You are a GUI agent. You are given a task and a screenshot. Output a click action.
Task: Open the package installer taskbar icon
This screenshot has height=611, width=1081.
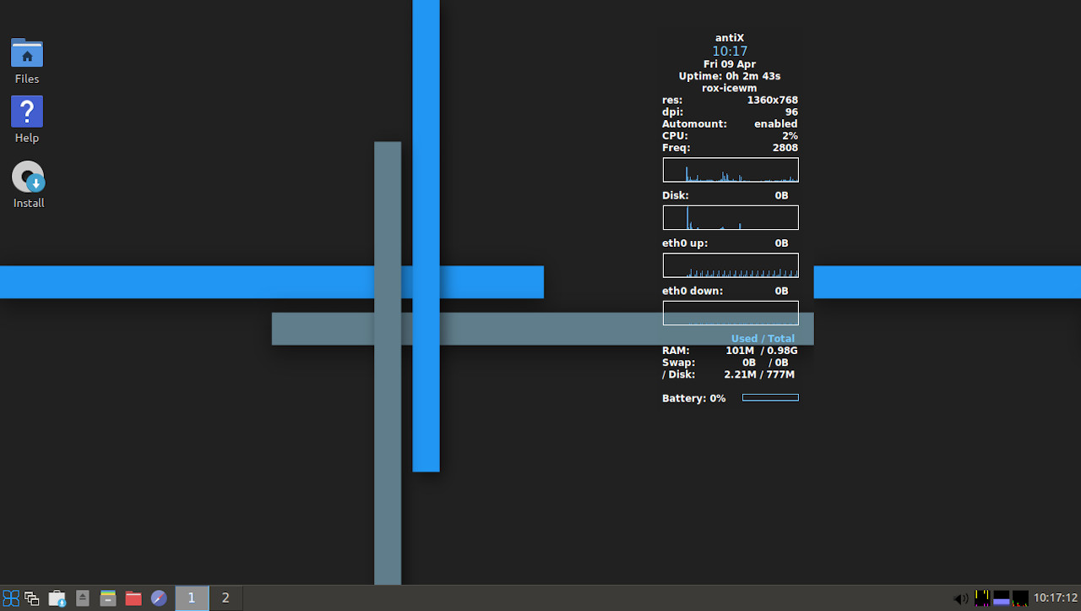[57, 598]
